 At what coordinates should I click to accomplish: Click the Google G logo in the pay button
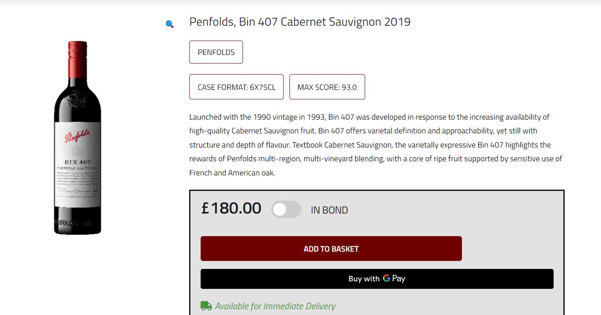coord(387,278)
